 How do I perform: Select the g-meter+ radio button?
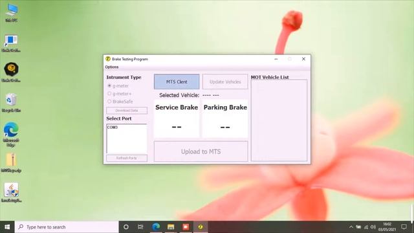[109, 94]
